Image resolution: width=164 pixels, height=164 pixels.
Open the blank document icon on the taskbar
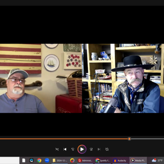click(x=24, y=160)
